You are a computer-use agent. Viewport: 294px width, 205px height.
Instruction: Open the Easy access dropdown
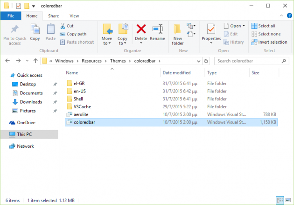[x=191, y=34]
